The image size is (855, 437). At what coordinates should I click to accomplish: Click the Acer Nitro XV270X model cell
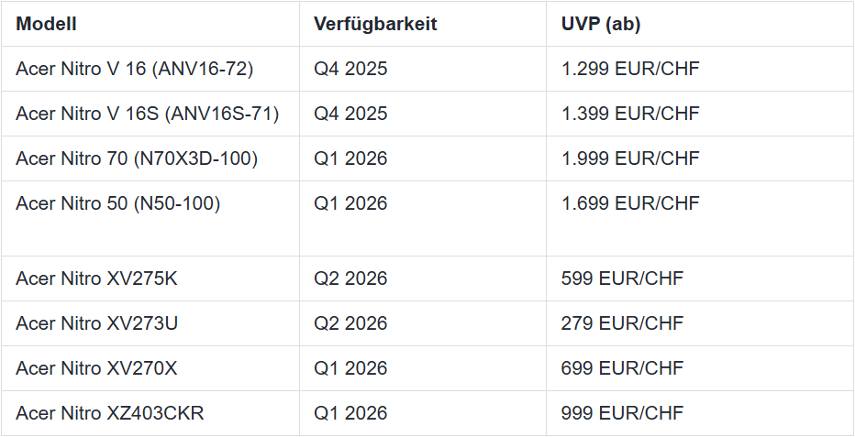[150, 368]
